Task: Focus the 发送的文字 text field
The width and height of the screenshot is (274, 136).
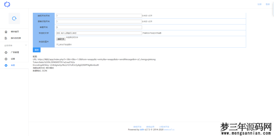Action: (99, 33)
